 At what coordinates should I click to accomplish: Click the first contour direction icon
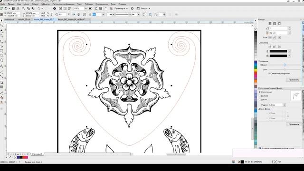click(x=270, y=24)
